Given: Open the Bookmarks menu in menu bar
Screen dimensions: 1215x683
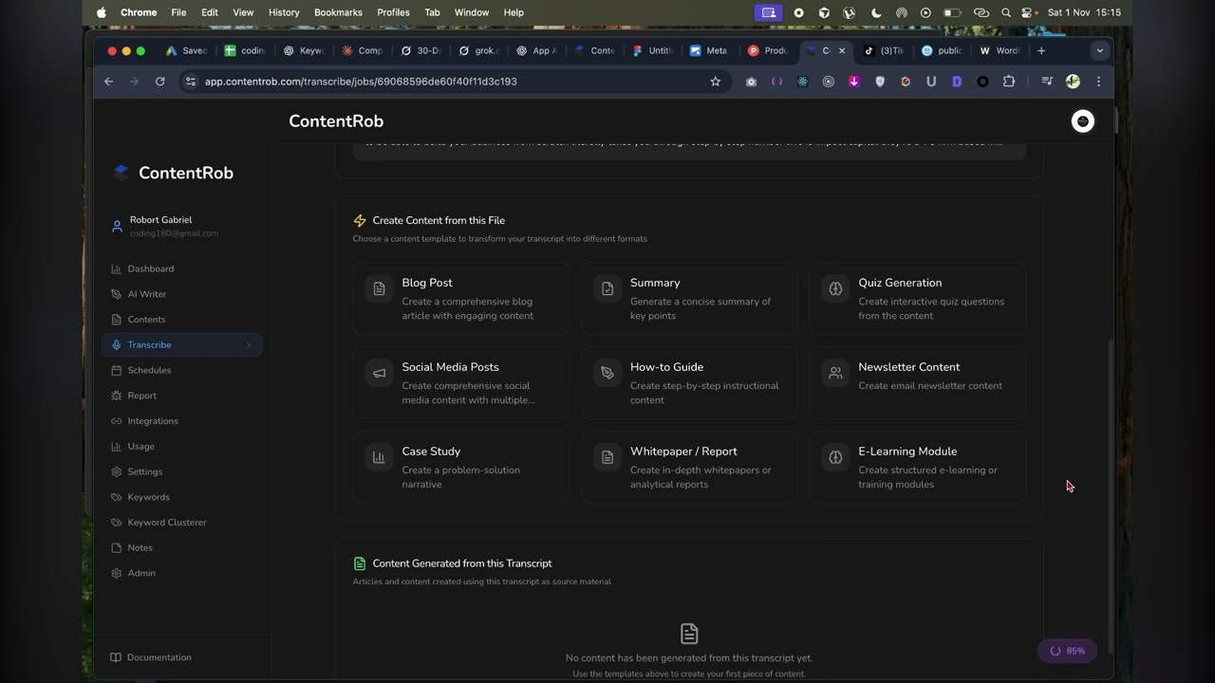Looking at the screenshot, I should tap(338, 12).
